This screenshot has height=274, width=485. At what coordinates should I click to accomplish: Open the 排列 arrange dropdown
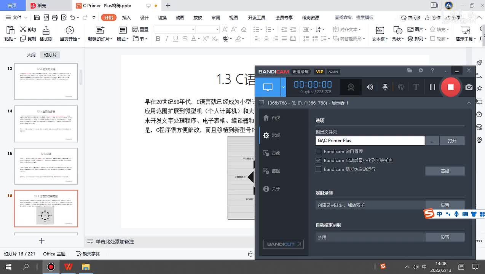click(416, 39)
